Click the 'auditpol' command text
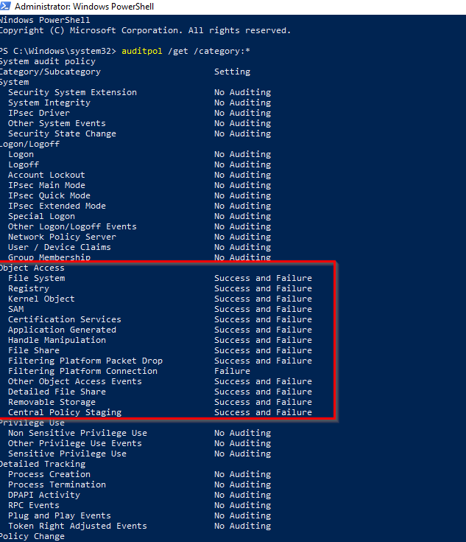Viewport: 466px width, 542px height. point(142,51)
